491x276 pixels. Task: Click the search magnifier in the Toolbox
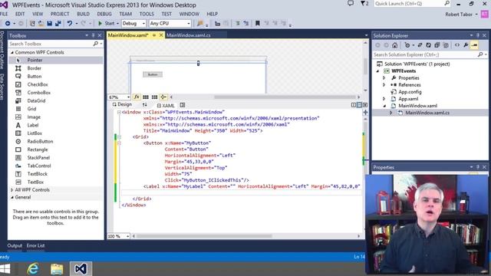96,44
